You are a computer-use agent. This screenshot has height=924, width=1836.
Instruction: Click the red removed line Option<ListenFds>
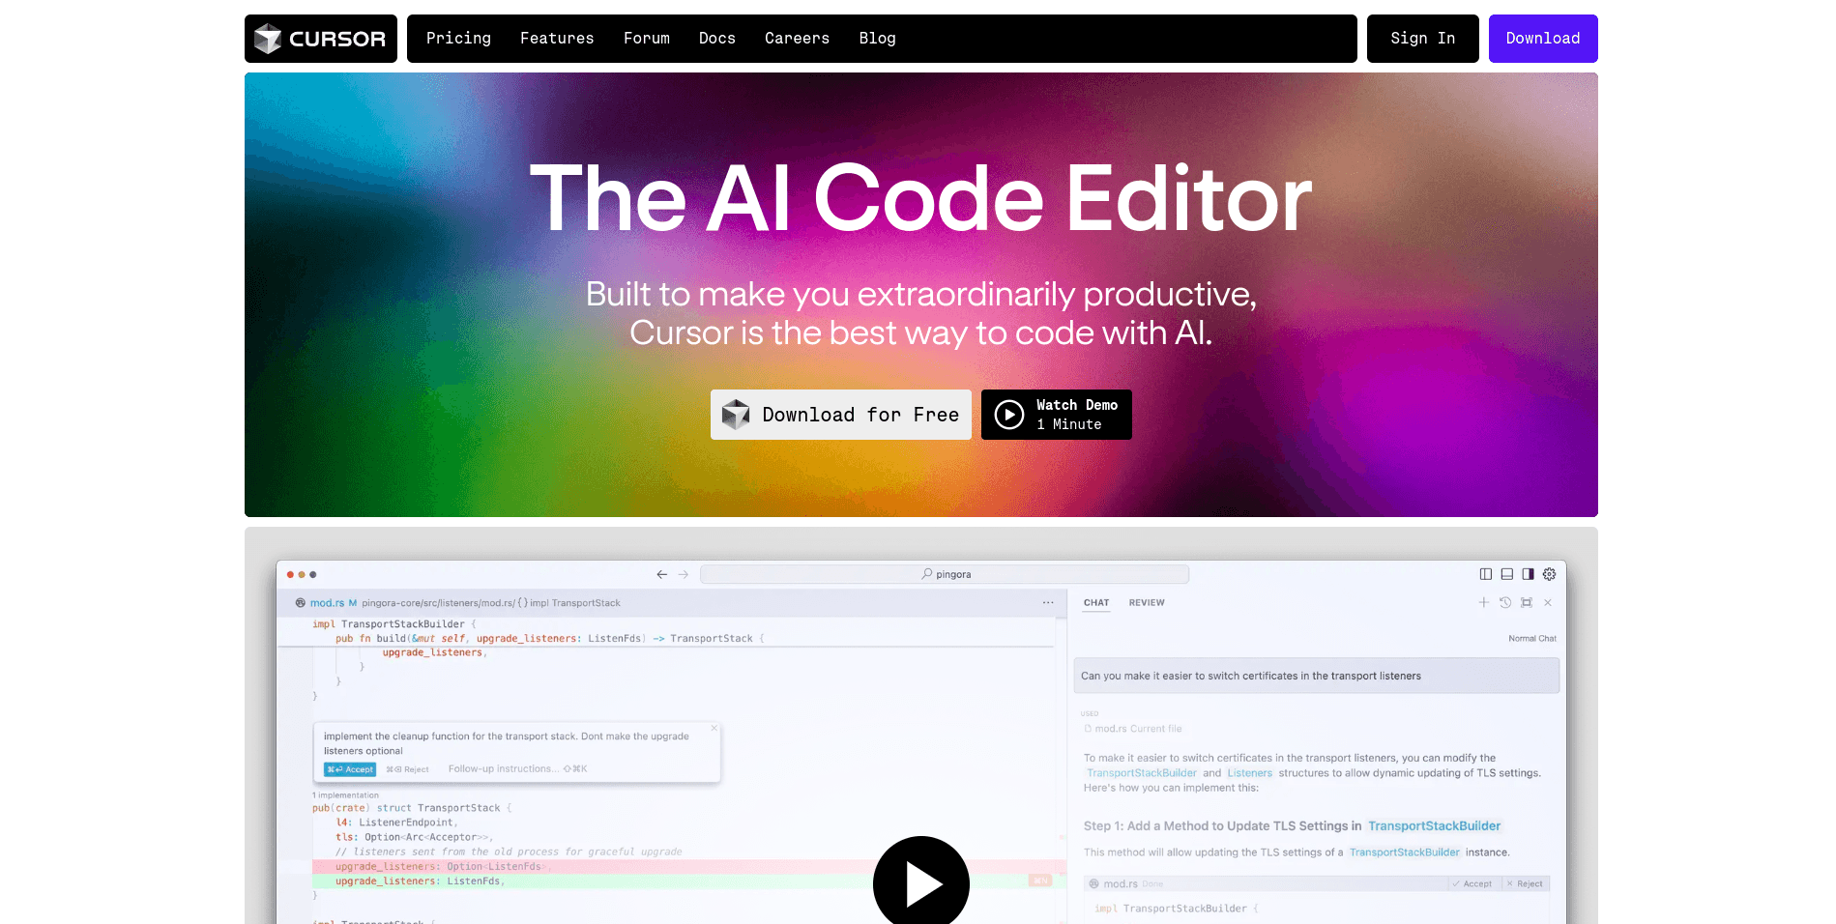pyautogui.click(x=683, y=867)
